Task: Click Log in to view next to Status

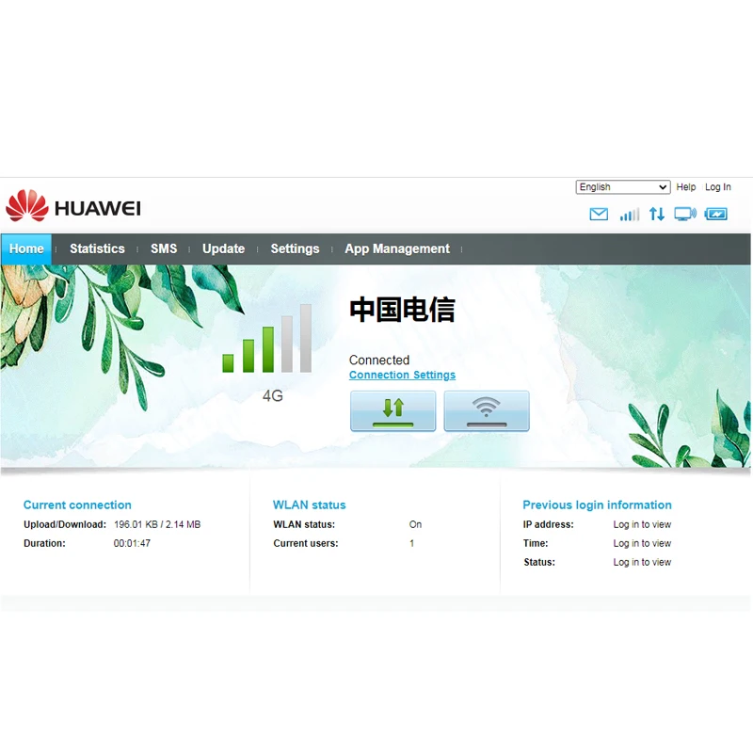Action: point(642,562)
